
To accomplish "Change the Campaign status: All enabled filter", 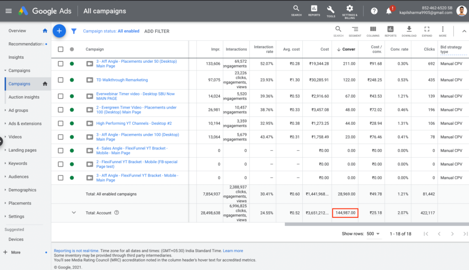I will 111,31.
